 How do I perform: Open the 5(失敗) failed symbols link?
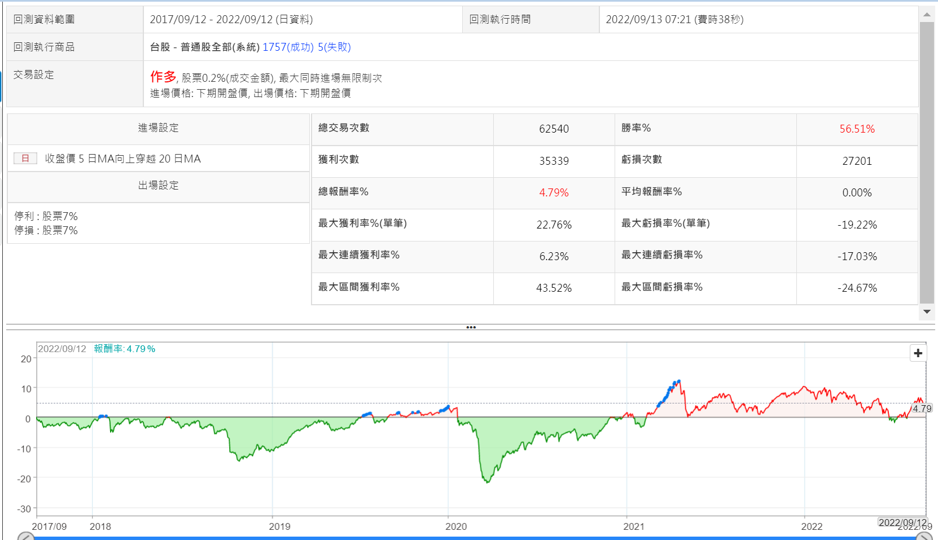(334, 47)
